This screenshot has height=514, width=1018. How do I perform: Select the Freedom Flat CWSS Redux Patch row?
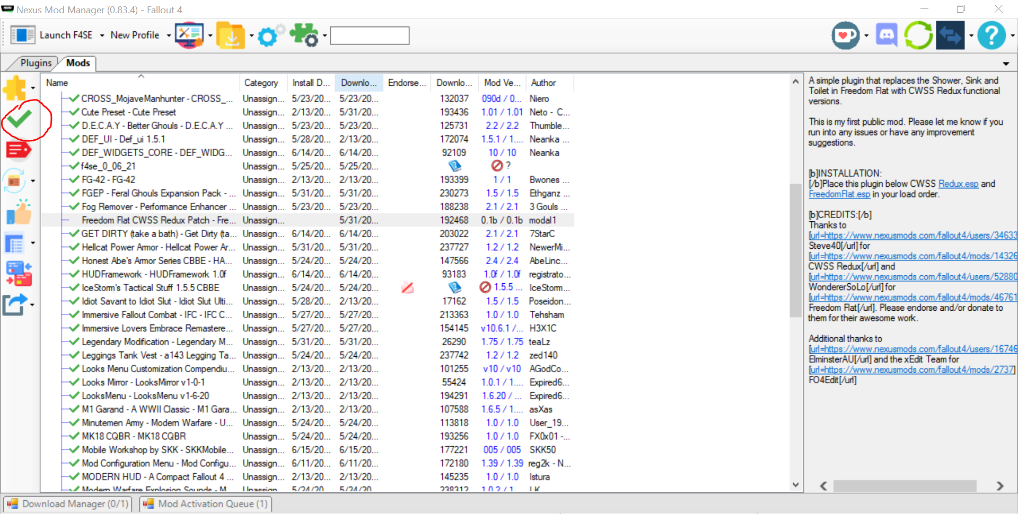click(x=308, y=220)
